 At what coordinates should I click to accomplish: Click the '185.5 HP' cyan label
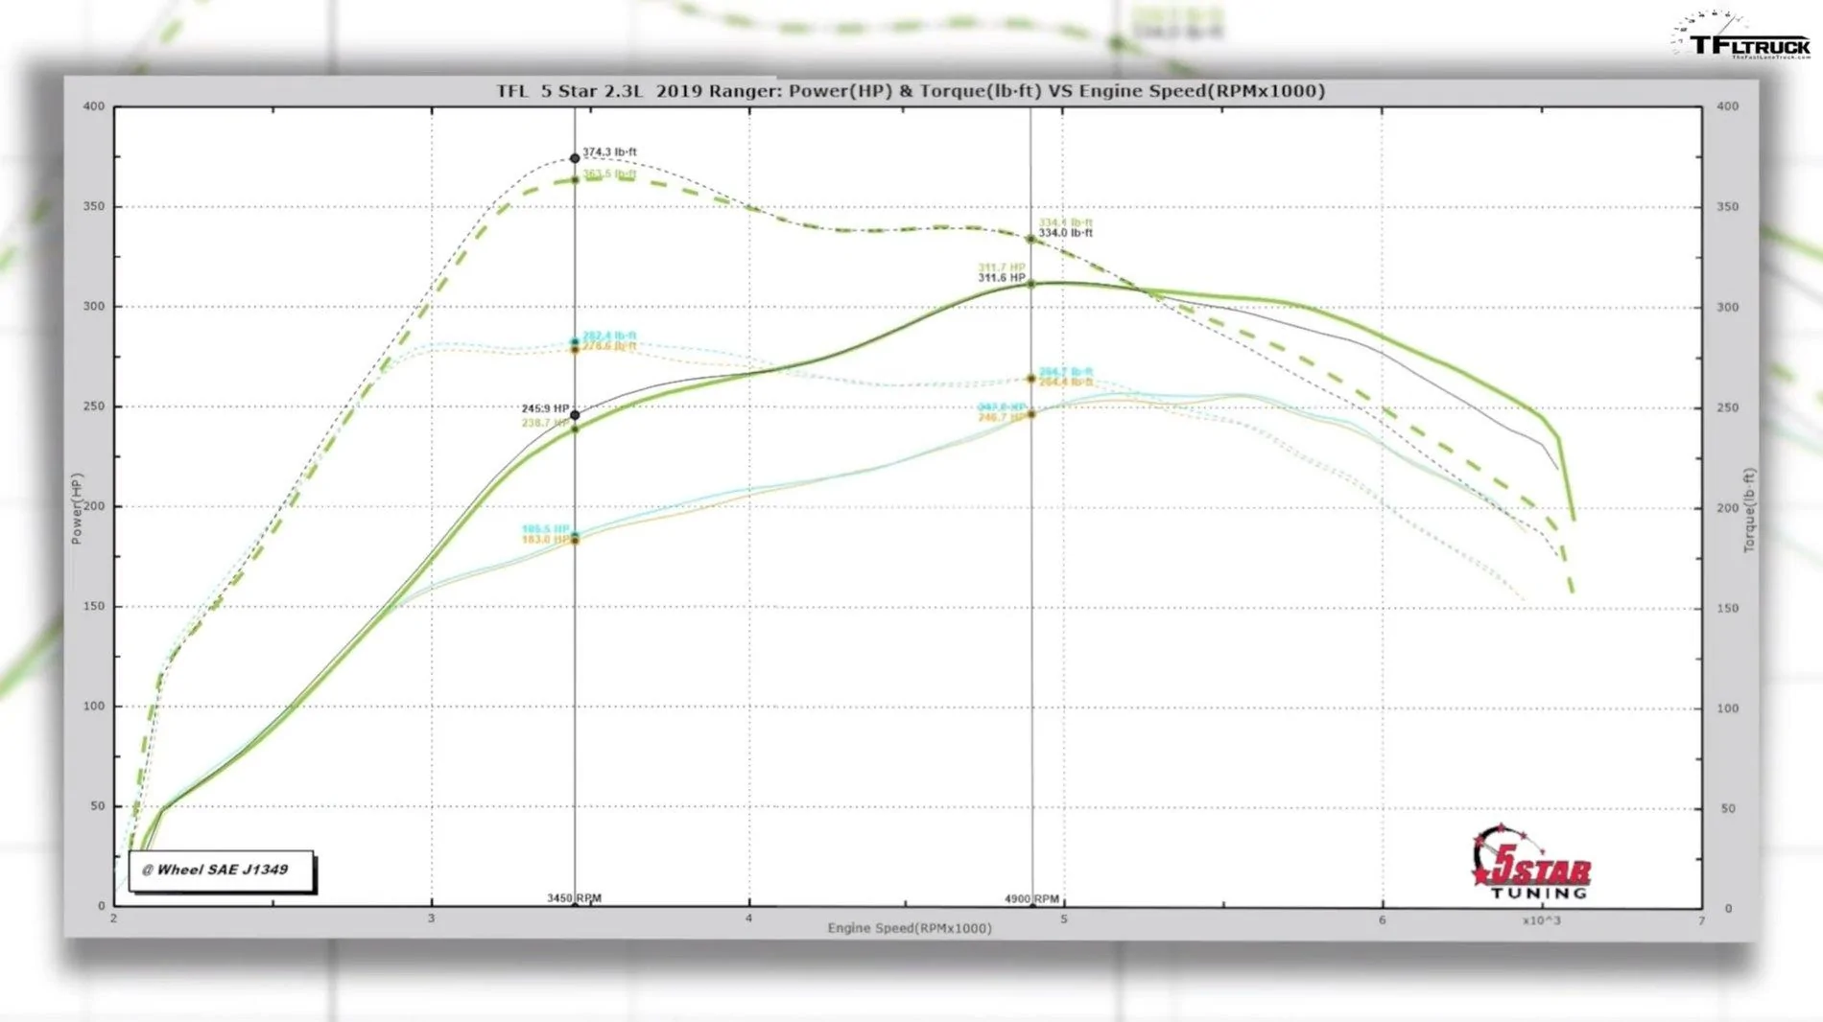click(545, 529)
